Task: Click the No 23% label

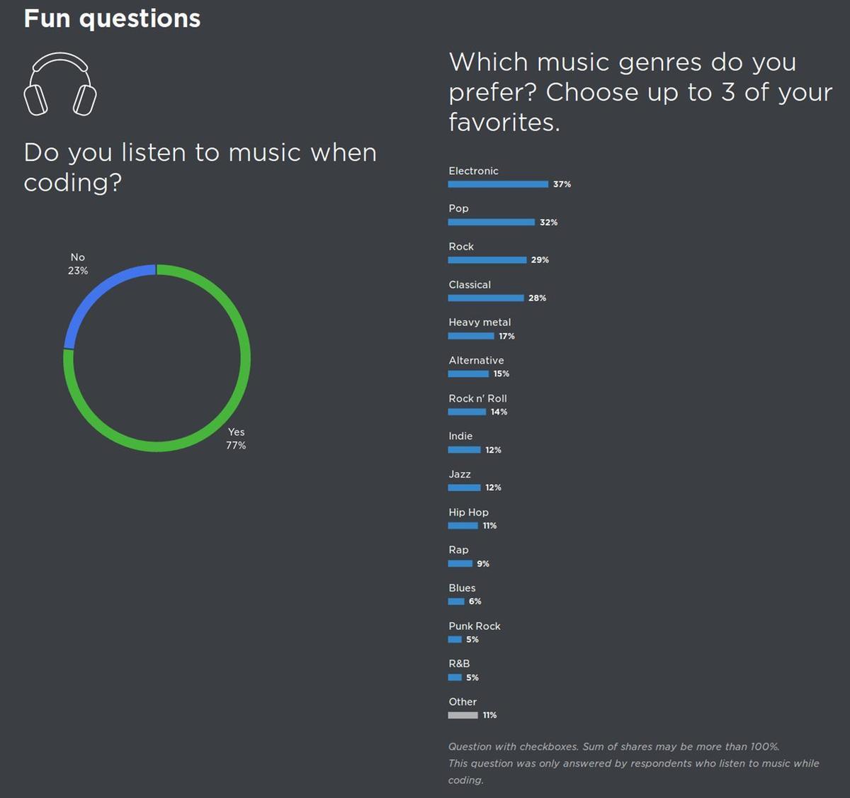Action: click(x=78, y=264)
